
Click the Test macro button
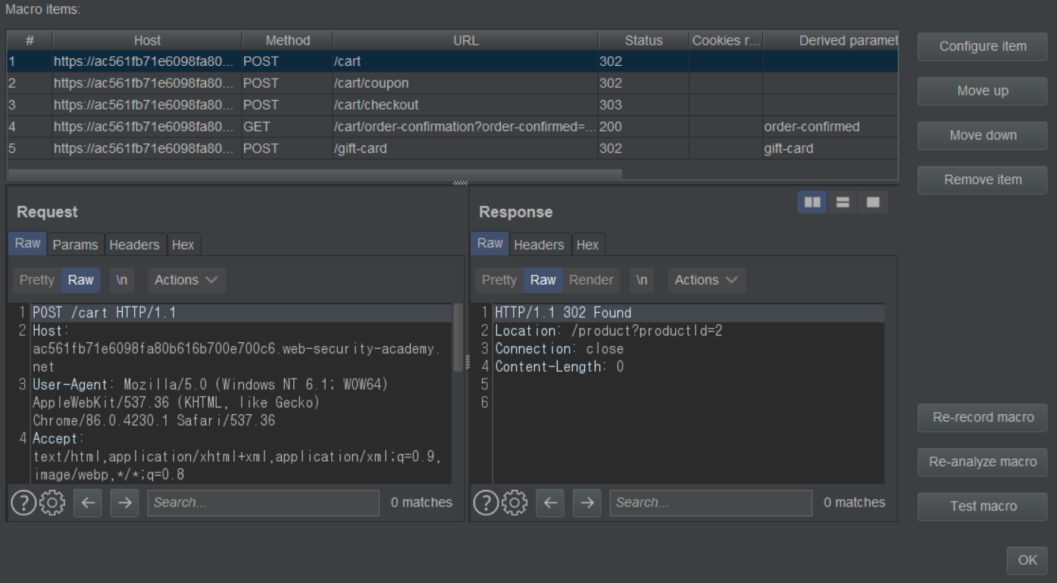983,507
